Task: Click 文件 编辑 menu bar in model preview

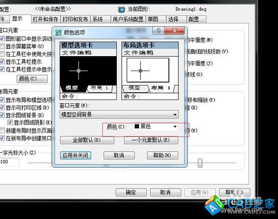Action: [x=88, y=53]
